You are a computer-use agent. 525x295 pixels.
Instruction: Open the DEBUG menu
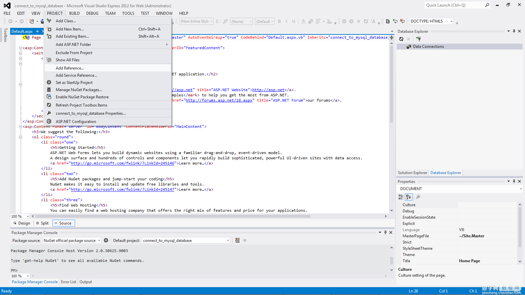pos(92,13)
